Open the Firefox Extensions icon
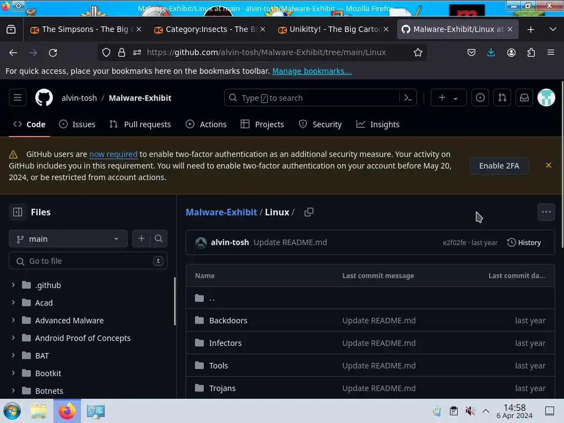 [x=531, y=52]
